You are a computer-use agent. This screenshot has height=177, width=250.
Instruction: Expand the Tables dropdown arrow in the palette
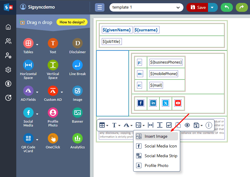37,45
